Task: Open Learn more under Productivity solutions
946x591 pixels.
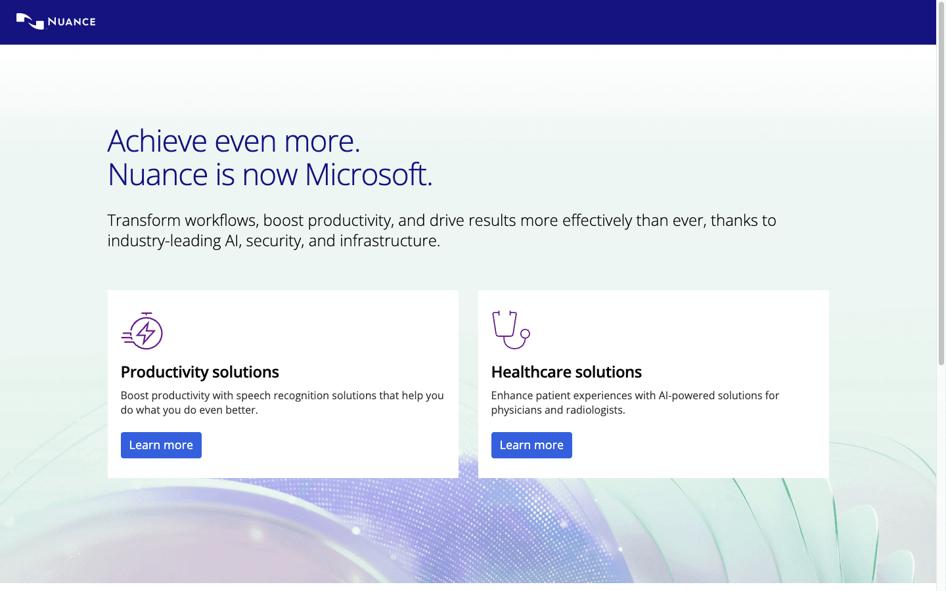Action: [x=161, y=445]
